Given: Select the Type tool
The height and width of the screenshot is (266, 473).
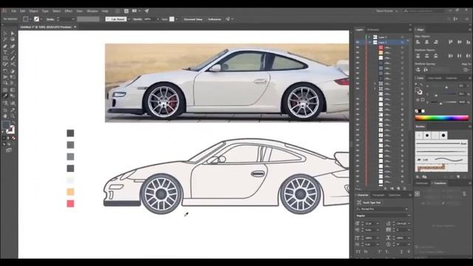Looking at the screenshot, I should coord(5,52).
